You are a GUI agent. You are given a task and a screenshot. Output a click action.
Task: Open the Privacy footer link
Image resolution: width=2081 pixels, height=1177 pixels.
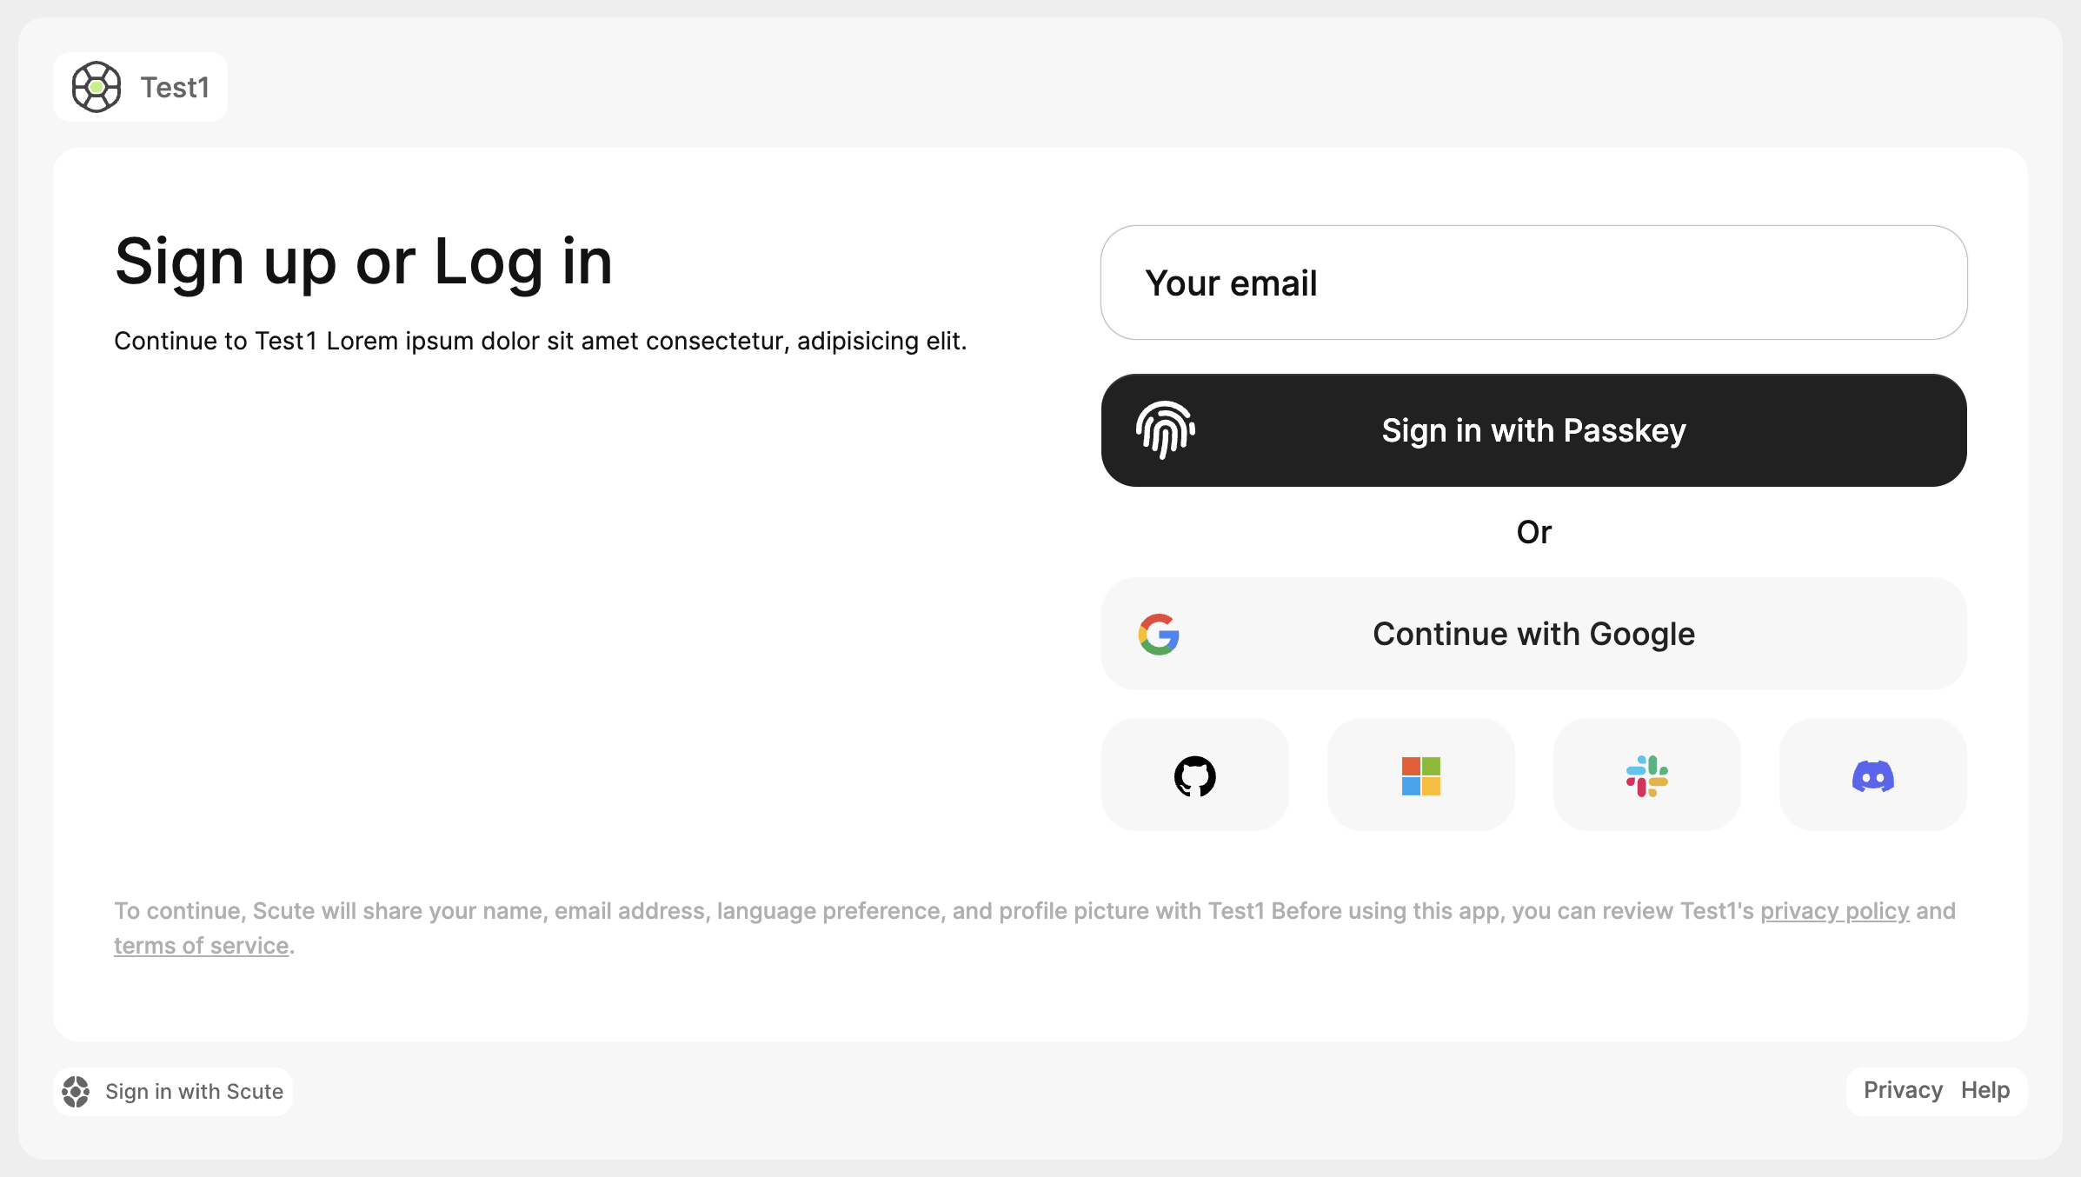click(x=1903, y=1090)
